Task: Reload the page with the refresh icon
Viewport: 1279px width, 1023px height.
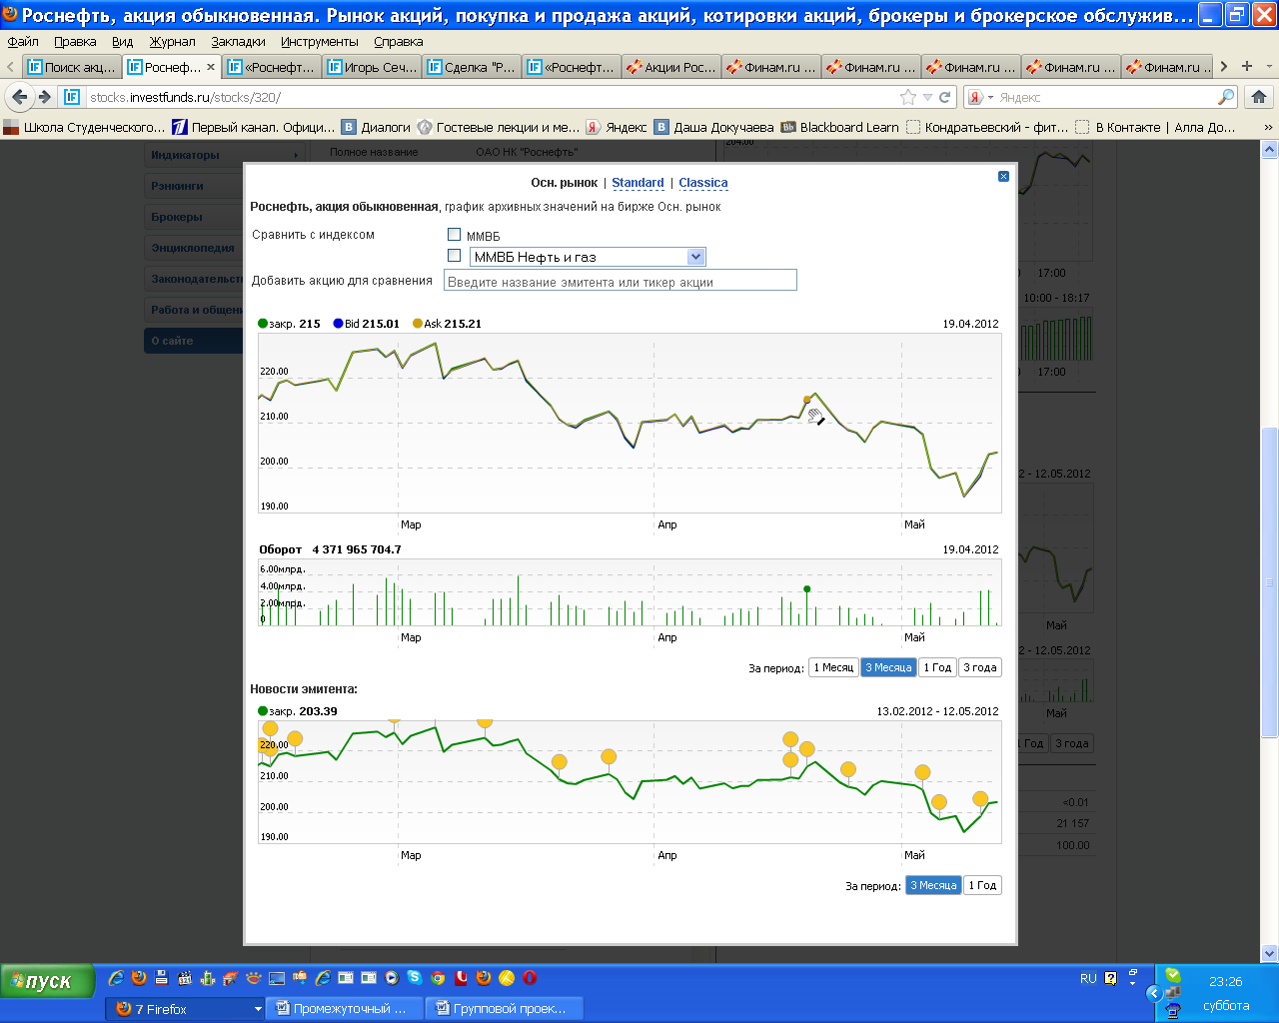Action: tap(945, 97)
